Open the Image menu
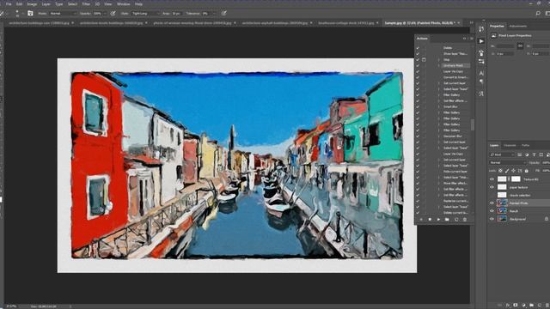The width and height of the screenshot is (550, 309). tap(32, 4)
